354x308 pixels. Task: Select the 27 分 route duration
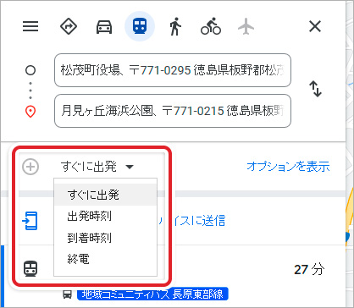coord(309,269)
